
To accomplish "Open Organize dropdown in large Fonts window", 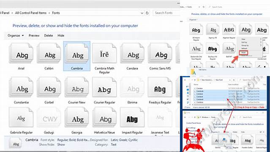I will [16, 35].
